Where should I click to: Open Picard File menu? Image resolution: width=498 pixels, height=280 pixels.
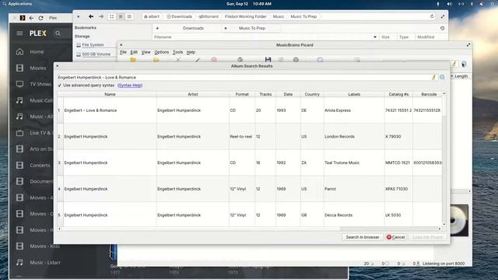coord(123,52)
